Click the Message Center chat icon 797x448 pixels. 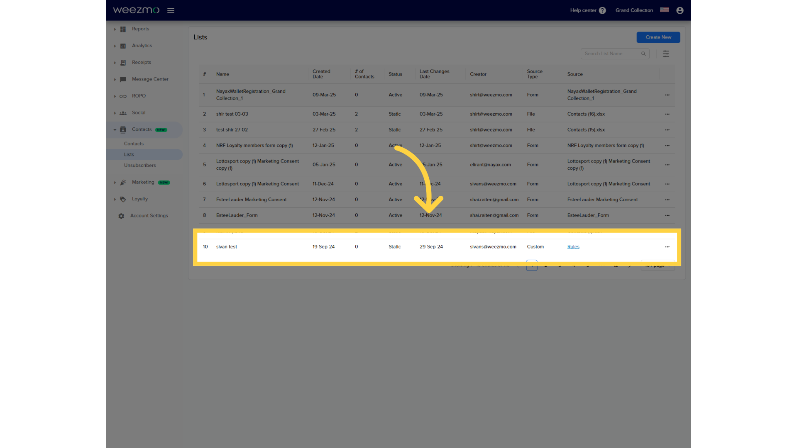point(123,79)
